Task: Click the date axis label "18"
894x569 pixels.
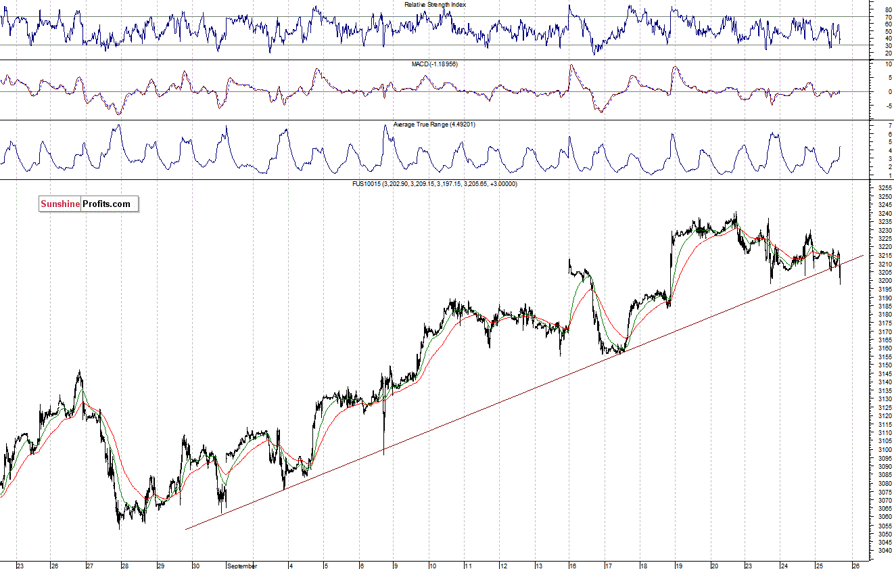Action: pyautogui.click(x=643, y=565)
